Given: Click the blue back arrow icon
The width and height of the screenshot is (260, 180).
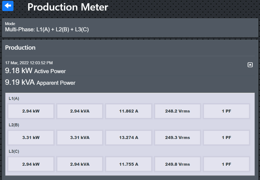Looking at the screenshot, I should pos(8,6).
